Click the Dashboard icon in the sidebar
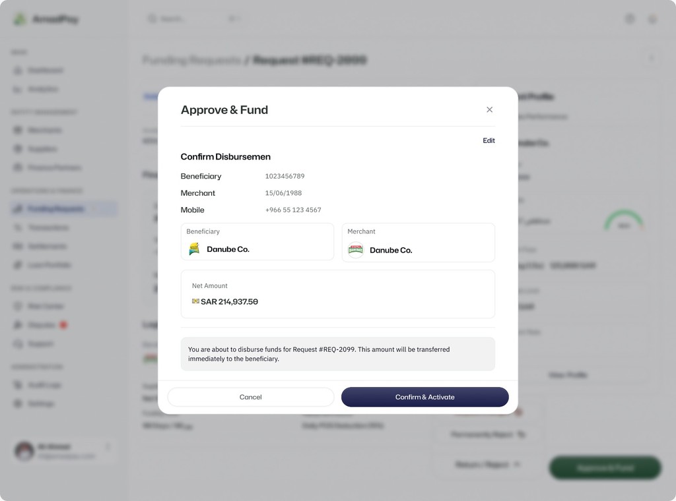 pos(17,71)
